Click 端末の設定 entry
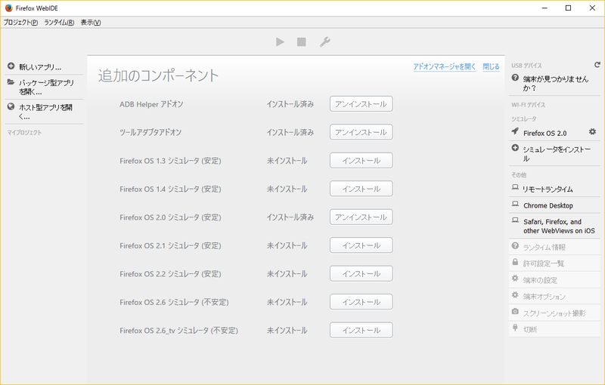605x385 pixels. tap(555, 280)
